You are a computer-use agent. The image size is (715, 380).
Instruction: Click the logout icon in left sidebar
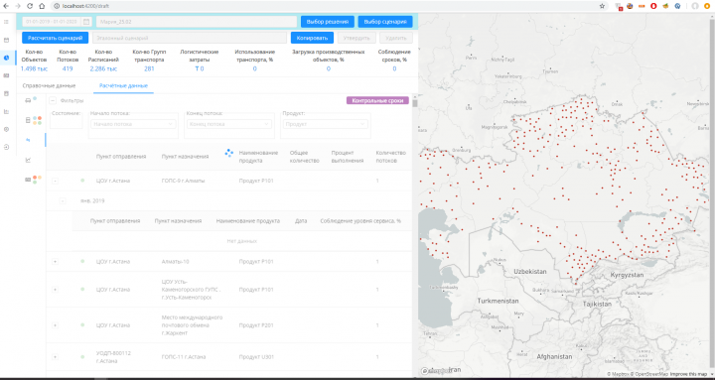point(6,147)
